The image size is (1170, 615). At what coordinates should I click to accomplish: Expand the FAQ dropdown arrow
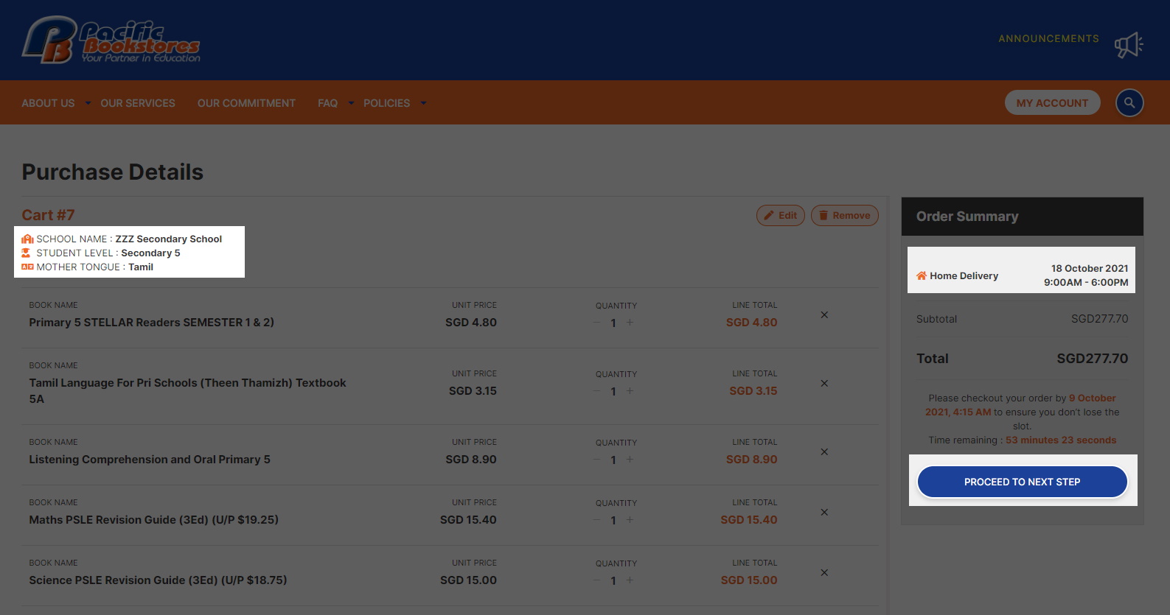coord(351,103)
